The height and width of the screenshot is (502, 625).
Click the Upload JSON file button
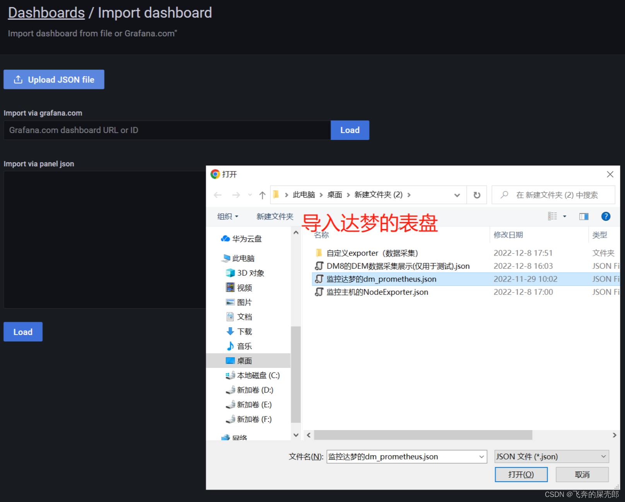(54, 79)
